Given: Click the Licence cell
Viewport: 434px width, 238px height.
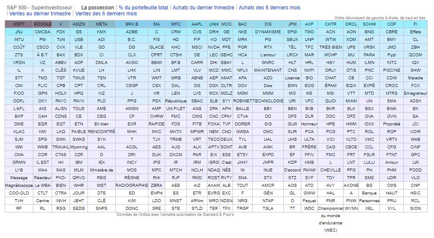Looking at the screenshot, I should 292,78.
